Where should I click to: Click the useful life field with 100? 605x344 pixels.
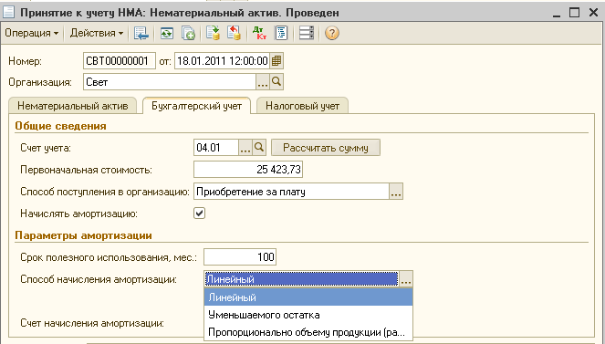[x=240, y=256]
